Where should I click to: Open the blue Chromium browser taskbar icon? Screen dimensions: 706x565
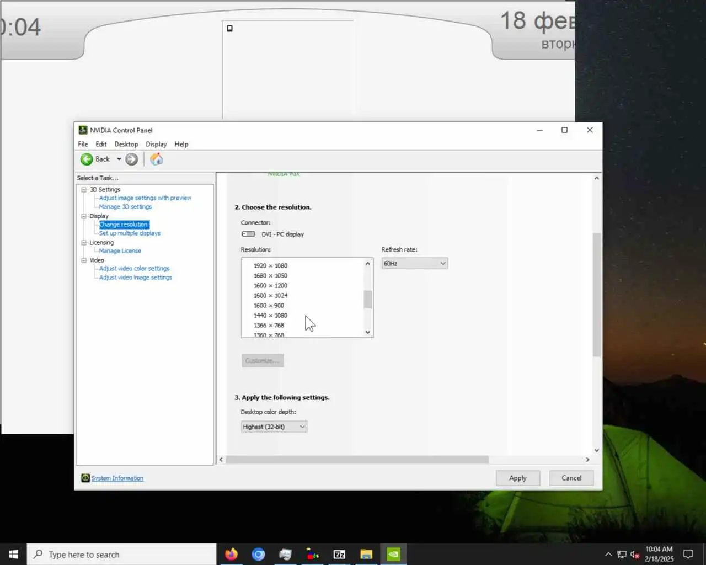[258, 555]
